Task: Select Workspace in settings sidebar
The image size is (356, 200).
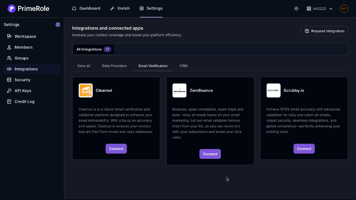Action: 32,36
